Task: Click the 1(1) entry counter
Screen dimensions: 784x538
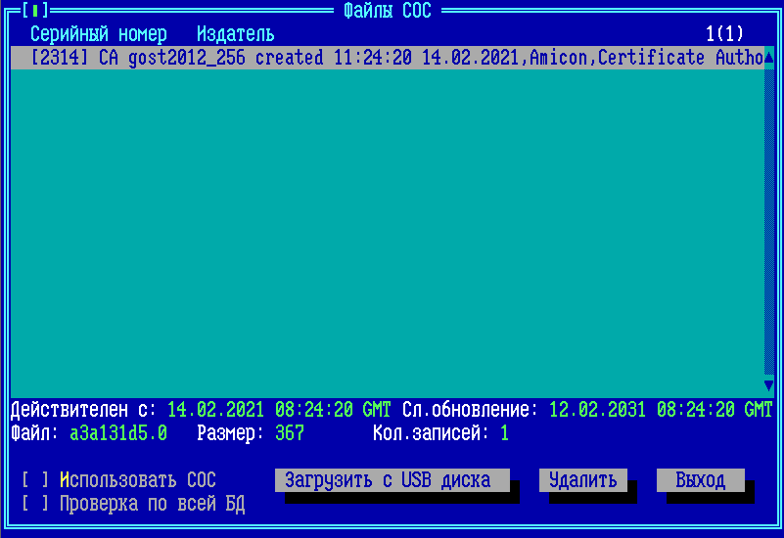Action: (x=724, y=34)
